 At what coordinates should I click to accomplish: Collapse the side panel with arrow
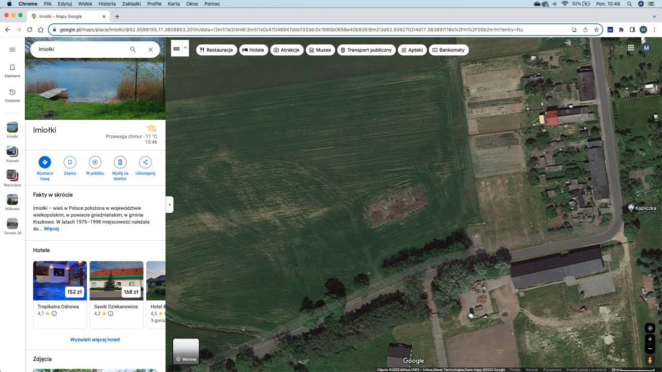pyautogui.click(x=170, y=205)
